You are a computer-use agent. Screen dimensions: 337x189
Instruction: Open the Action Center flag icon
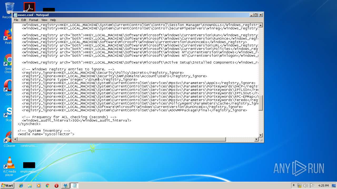point(312,186)
